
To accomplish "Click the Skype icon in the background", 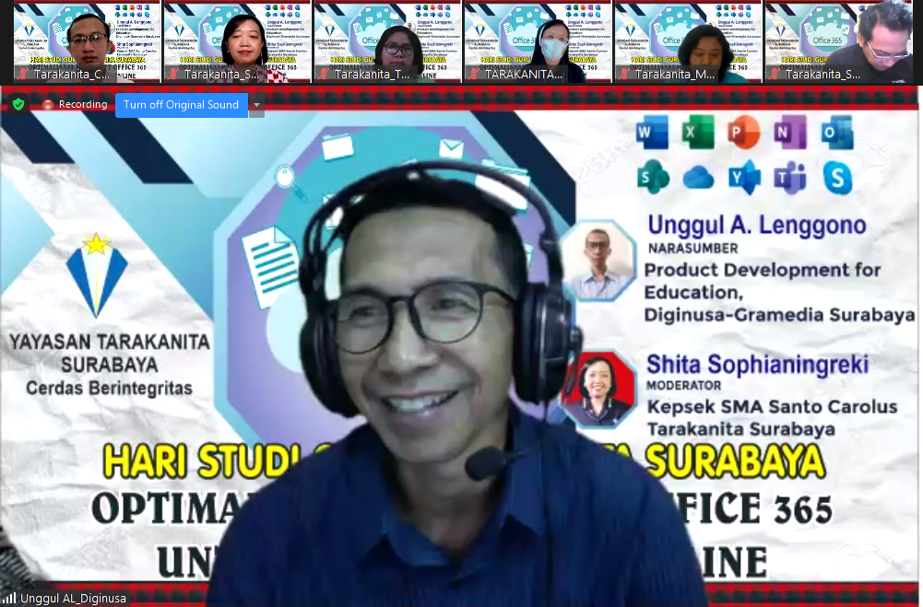I will [837, 178].
